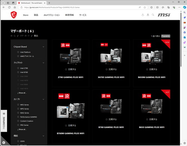Tick compare checkbox for Z790 GAMING PLUS WIFI

point(66,69)
